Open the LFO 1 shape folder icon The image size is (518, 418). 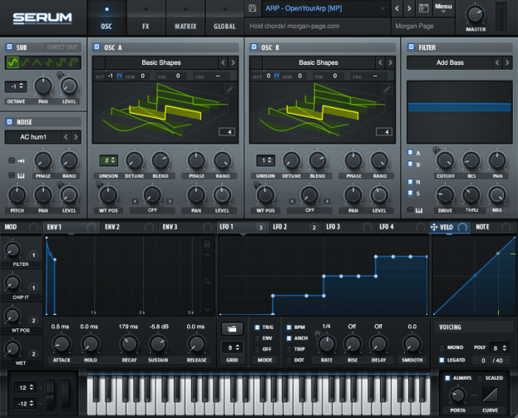tap(232, 329)
